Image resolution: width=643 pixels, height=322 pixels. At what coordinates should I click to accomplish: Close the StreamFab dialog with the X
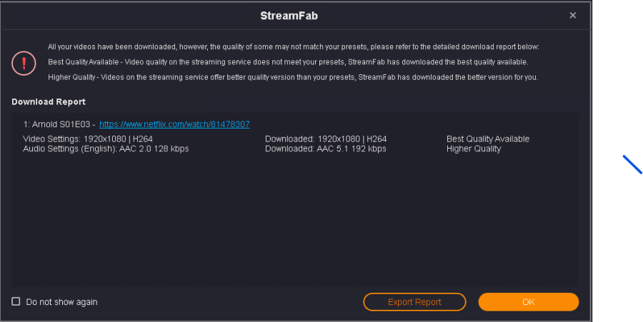(572, 15)
